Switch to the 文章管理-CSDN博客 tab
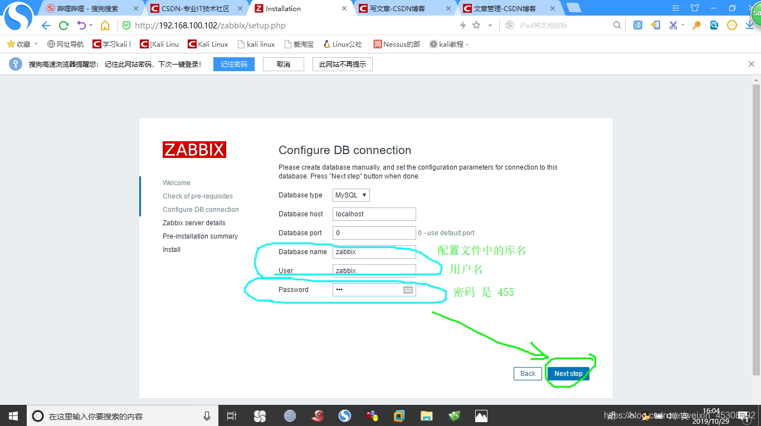Image resolution: width=761 pixels, height=426 pixels. [508, 8]
